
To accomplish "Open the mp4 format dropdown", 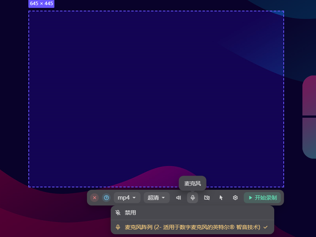I will click(127, 198).
